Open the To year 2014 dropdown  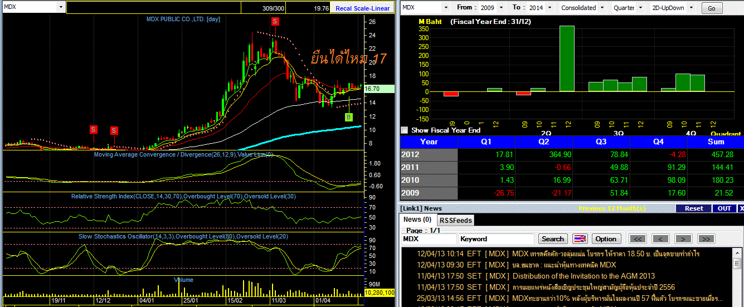pyautogui.click(x=550, y=8)
